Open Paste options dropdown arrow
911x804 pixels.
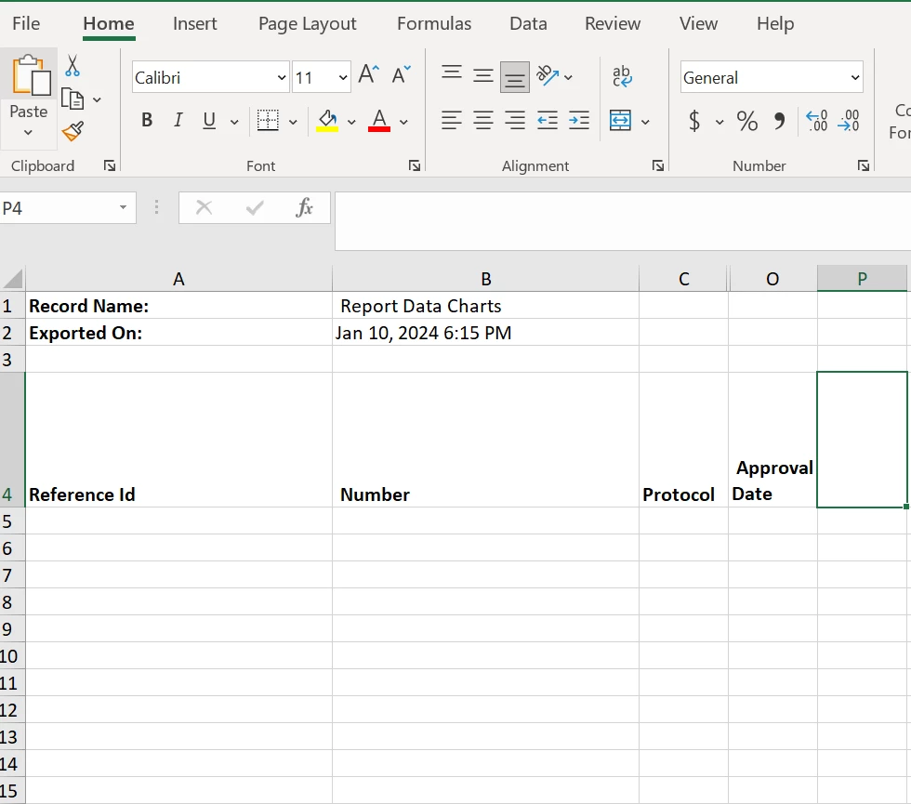[29, 132]
